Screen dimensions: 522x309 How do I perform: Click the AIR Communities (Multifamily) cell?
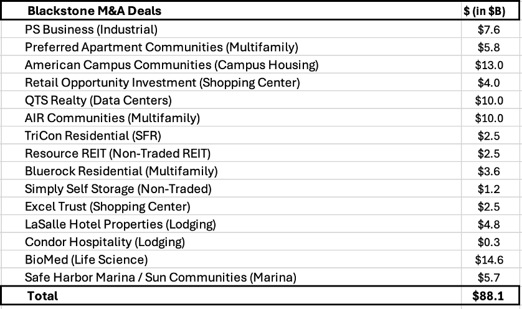pos(231,118)
